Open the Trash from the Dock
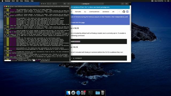 coord(103,93)
